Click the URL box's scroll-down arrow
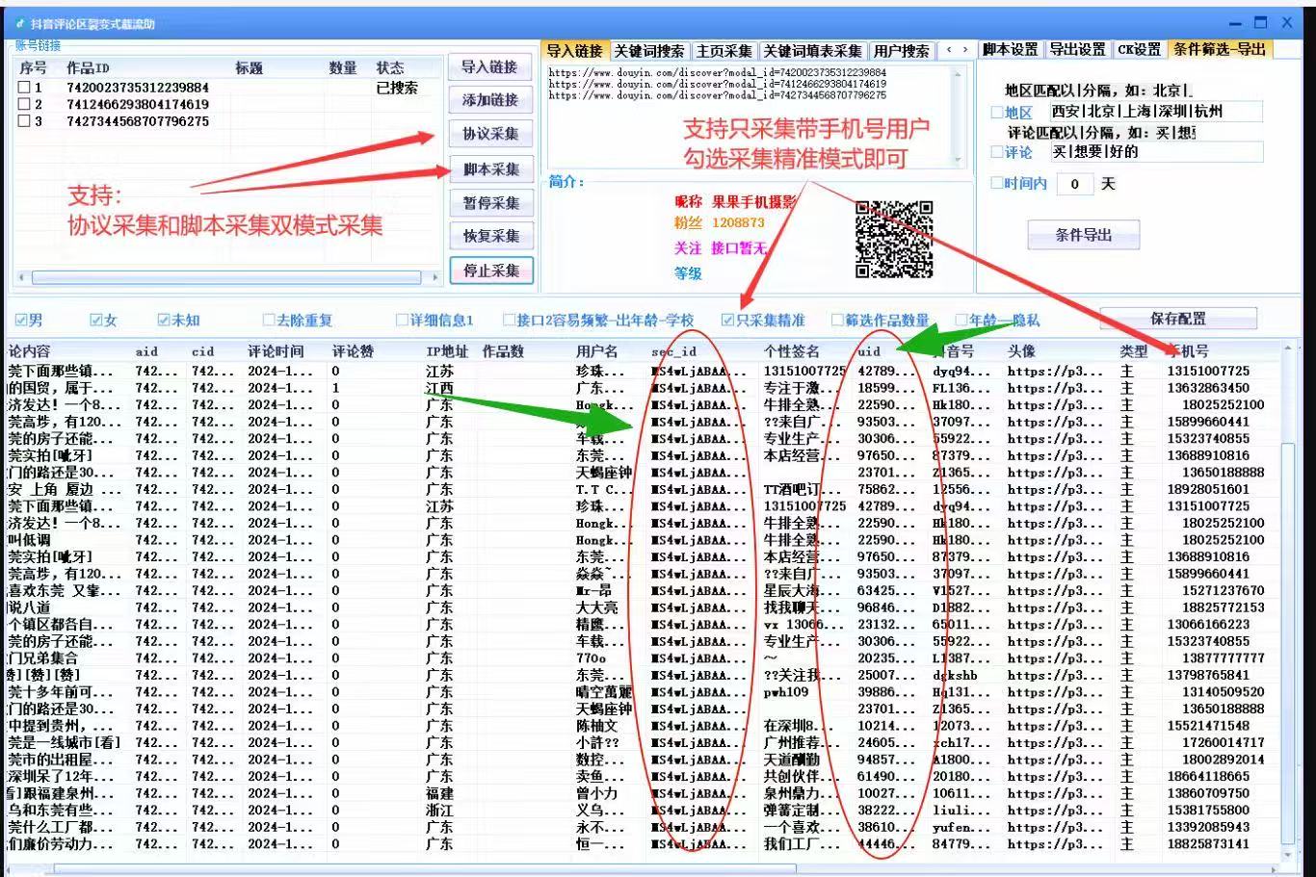This screenshot has height=877, width=1316. [959, 160]
